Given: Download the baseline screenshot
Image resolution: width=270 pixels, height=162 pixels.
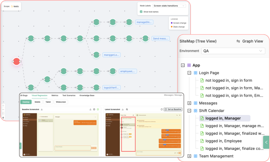Looking at the screenshot, I should pos(42,109).
